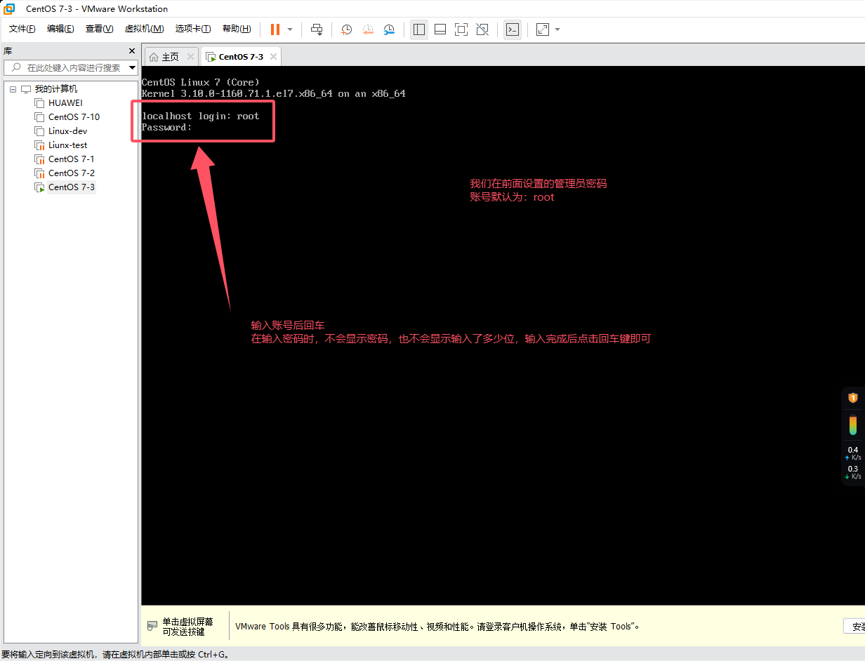Click the search magnifier icon in the library
The image size is (865, 661).
point(15,68)
